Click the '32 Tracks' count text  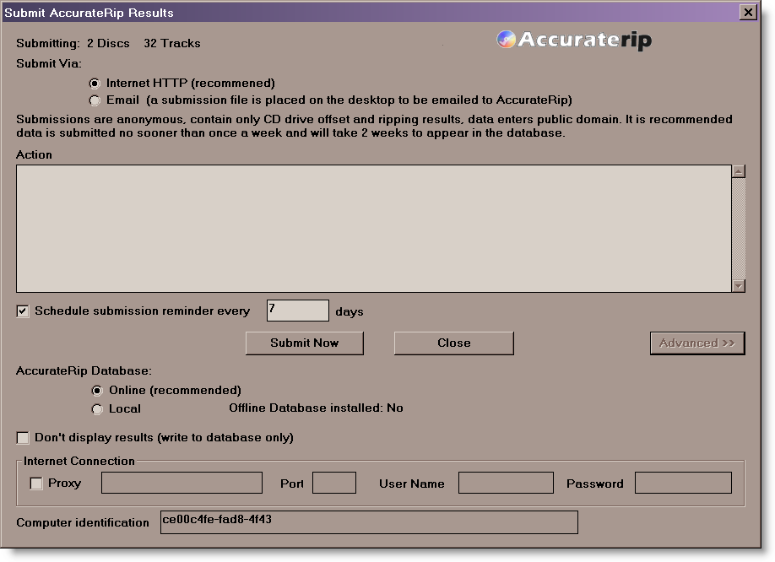pos(172,44)
